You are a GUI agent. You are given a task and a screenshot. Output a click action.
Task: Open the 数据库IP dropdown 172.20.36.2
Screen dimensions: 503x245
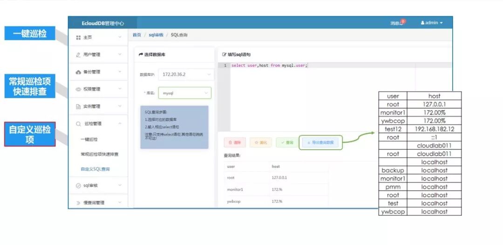(186, 74)
